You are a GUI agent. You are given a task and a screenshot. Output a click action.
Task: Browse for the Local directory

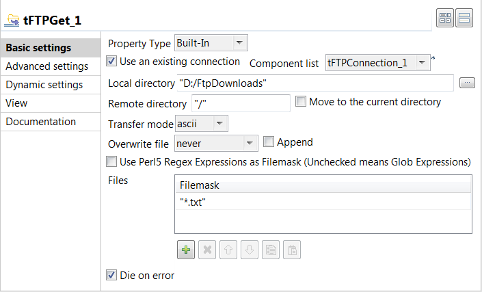(467, 83)
